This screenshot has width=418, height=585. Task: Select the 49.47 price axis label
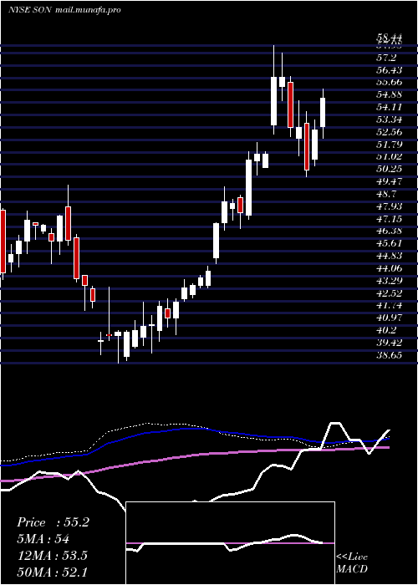tap(390, 181)
